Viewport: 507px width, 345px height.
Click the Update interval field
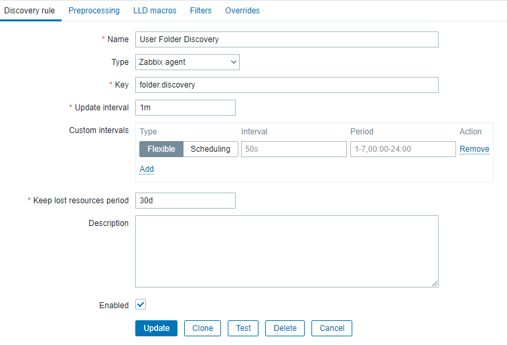(x=186, y=108)
